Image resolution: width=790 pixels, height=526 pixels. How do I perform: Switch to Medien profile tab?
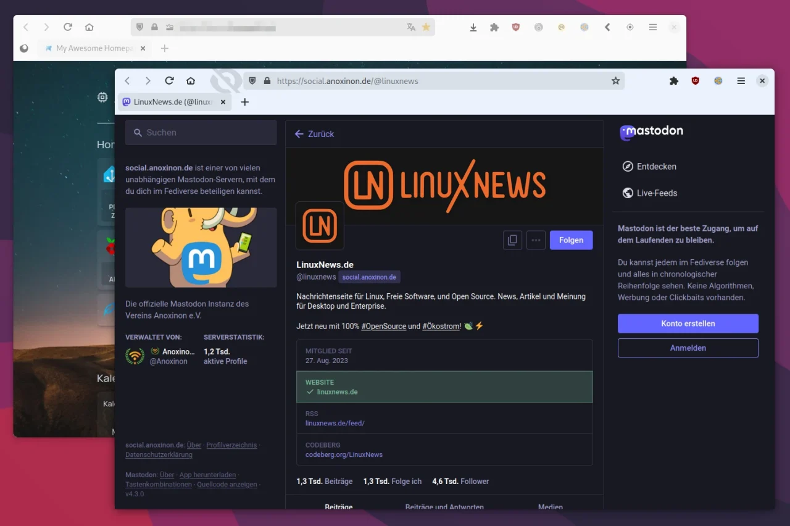pos(551,507)
